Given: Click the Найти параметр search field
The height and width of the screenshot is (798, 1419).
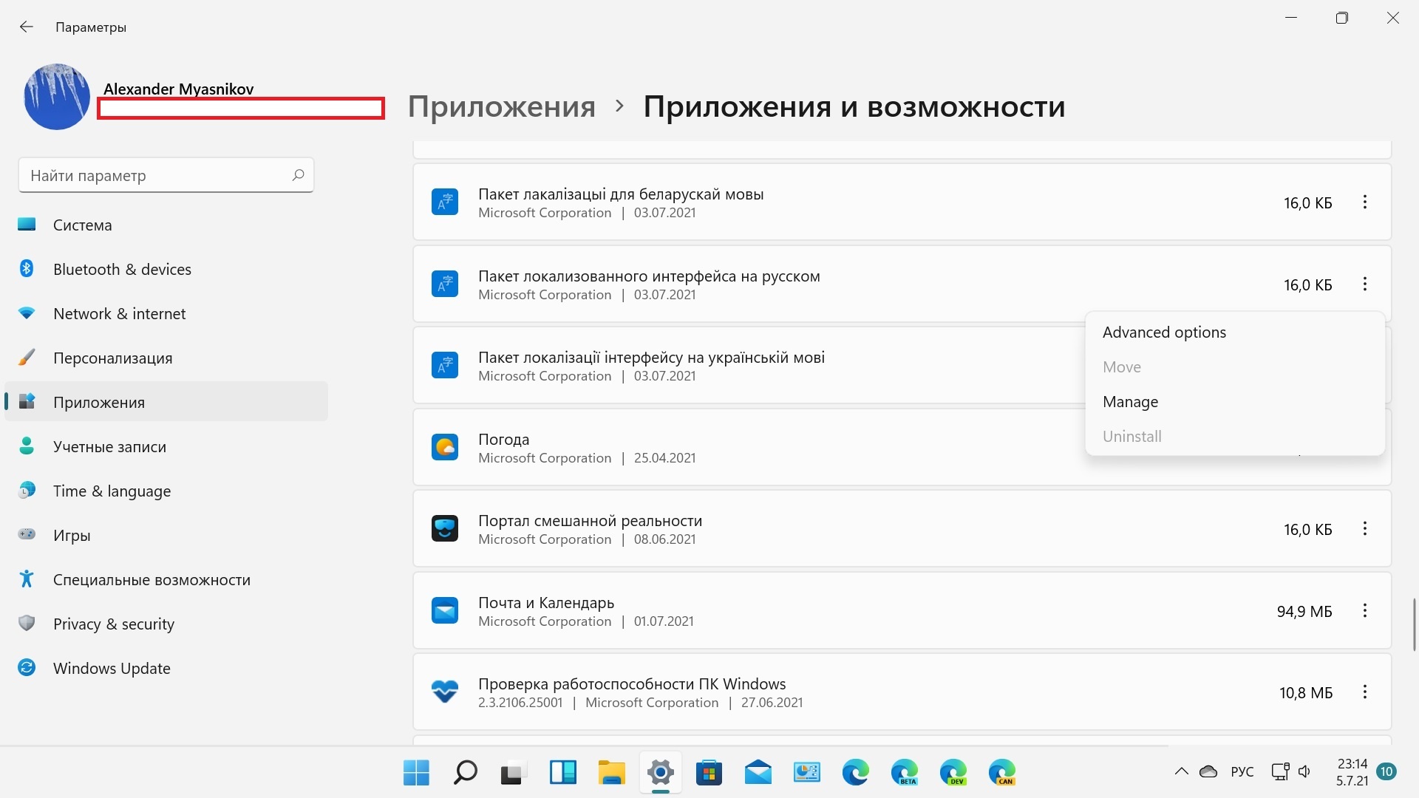Looking at the screenshot, I should pos(166,176).
